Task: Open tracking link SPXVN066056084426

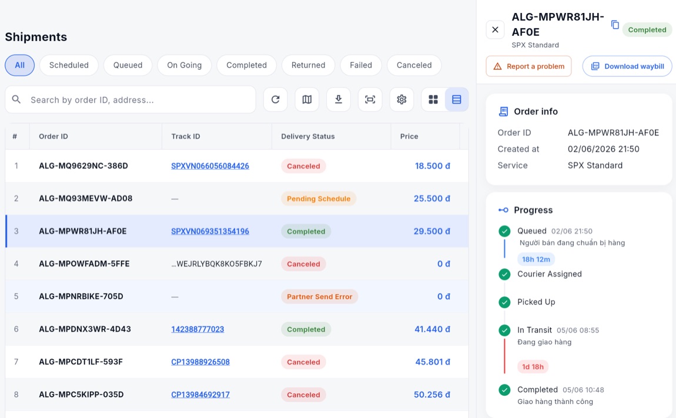Action: [x=210, y=166]
